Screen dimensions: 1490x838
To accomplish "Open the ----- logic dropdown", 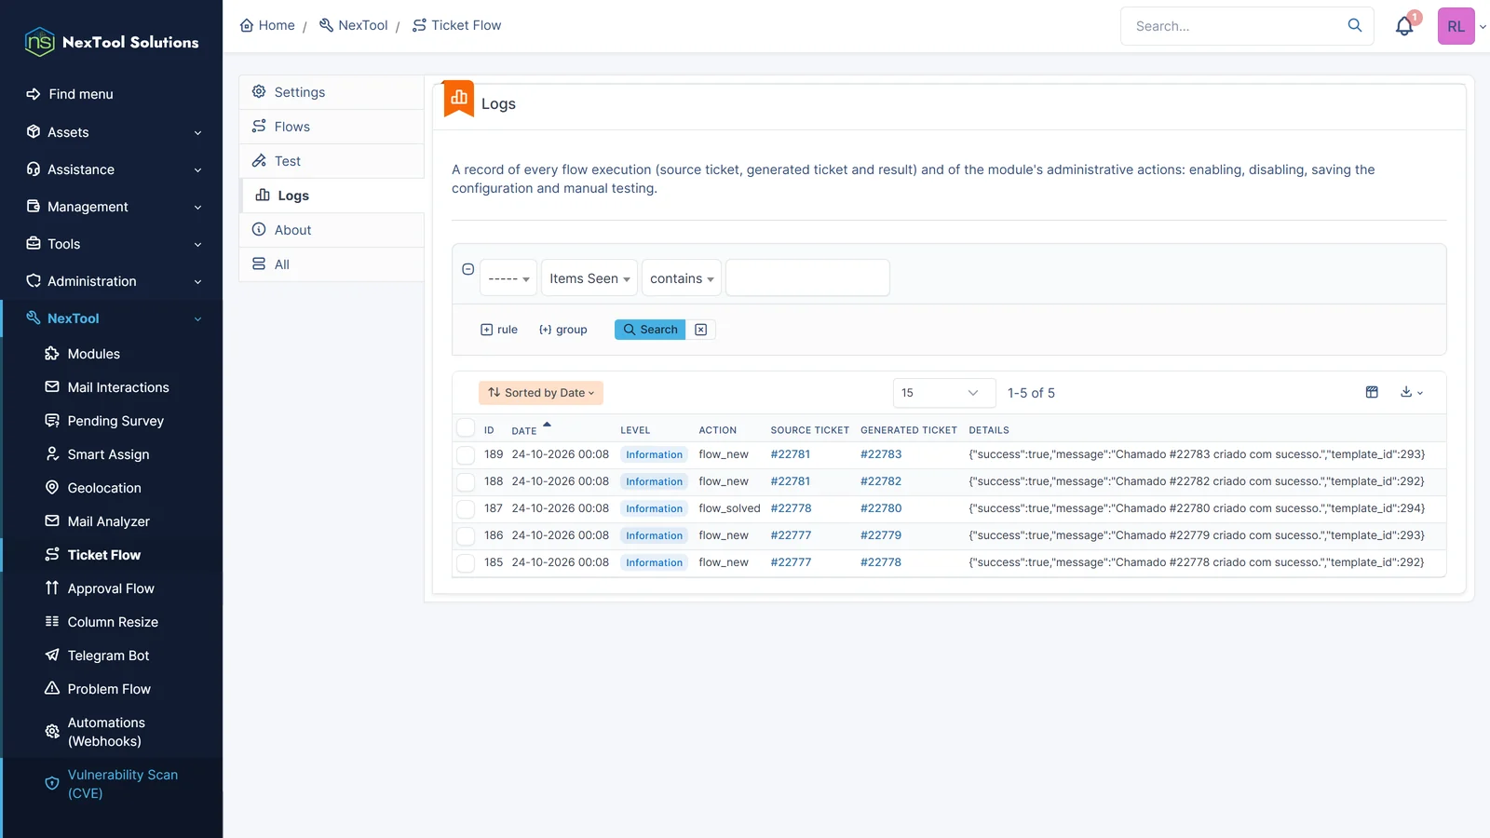I will point(508,278).
